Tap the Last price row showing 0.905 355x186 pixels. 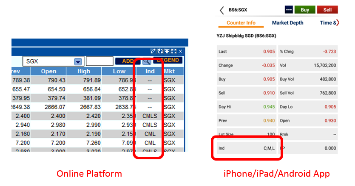point(247,51)
